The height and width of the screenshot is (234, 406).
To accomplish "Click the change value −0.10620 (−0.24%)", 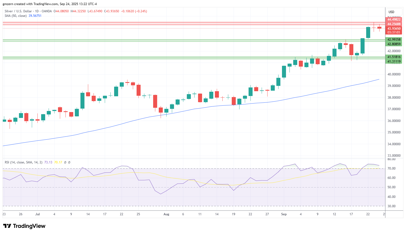I will (134, 11).
